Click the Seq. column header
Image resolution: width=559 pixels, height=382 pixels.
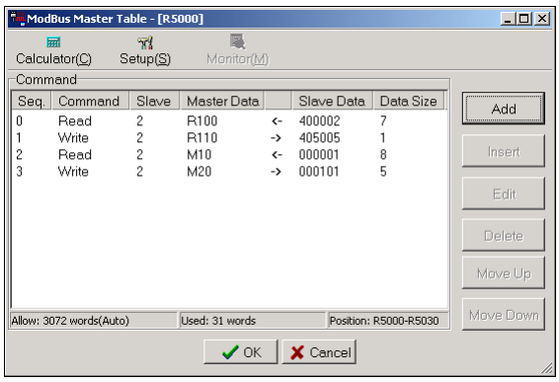32,101
